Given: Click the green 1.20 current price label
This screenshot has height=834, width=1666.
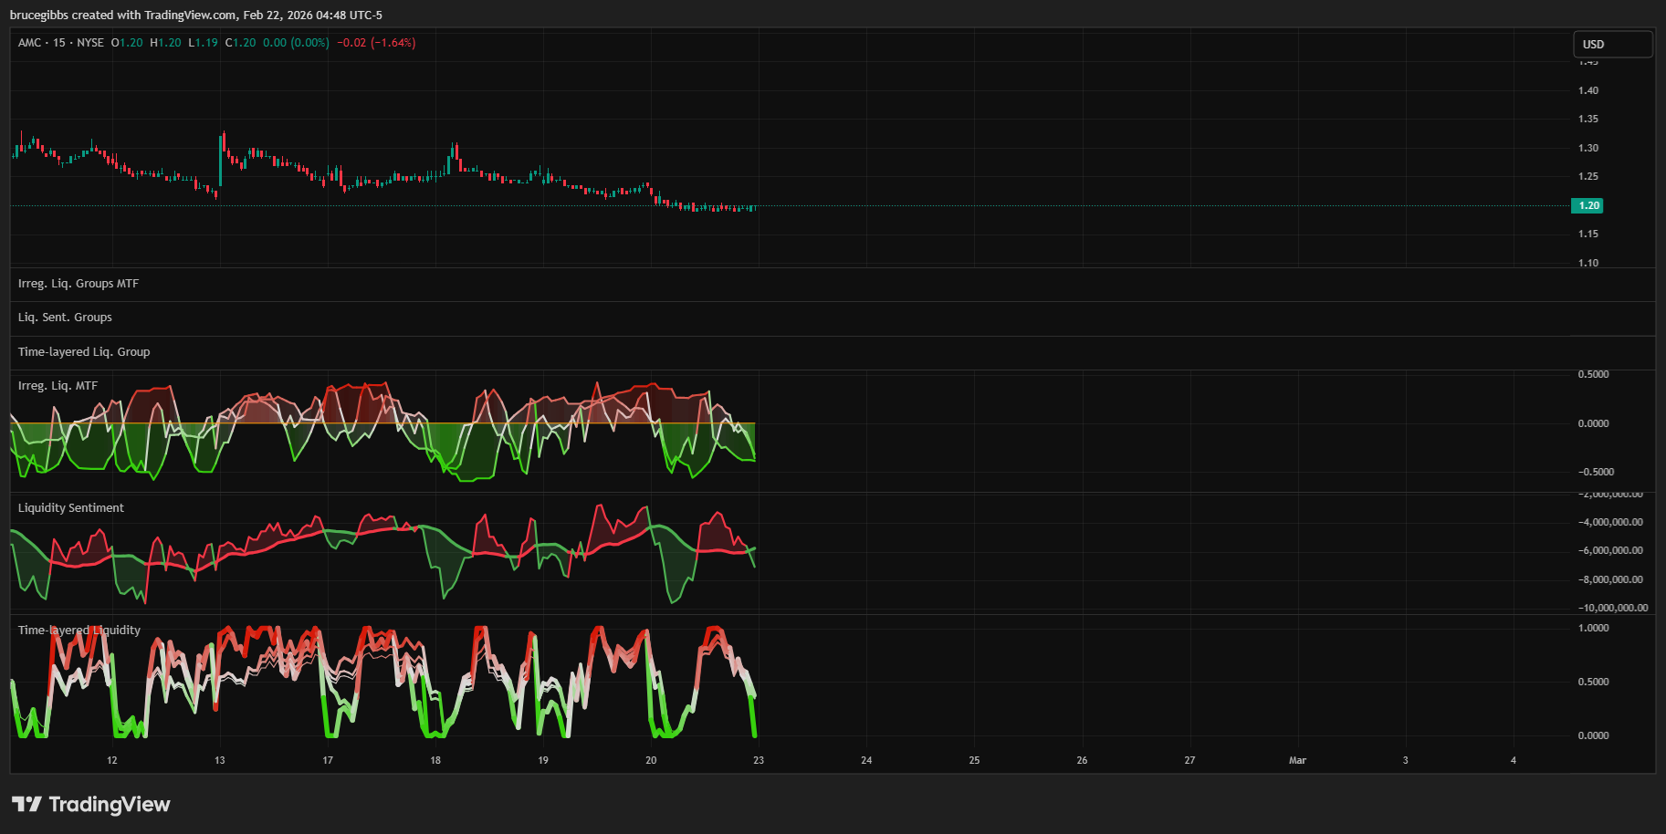Looking at the screenshot, I should 1587,205.
